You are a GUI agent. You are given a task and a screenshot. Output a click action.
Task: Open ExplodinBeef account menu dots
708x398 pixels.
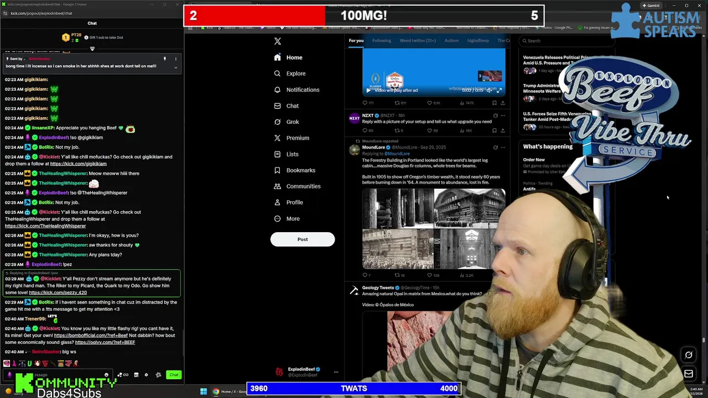336,372
